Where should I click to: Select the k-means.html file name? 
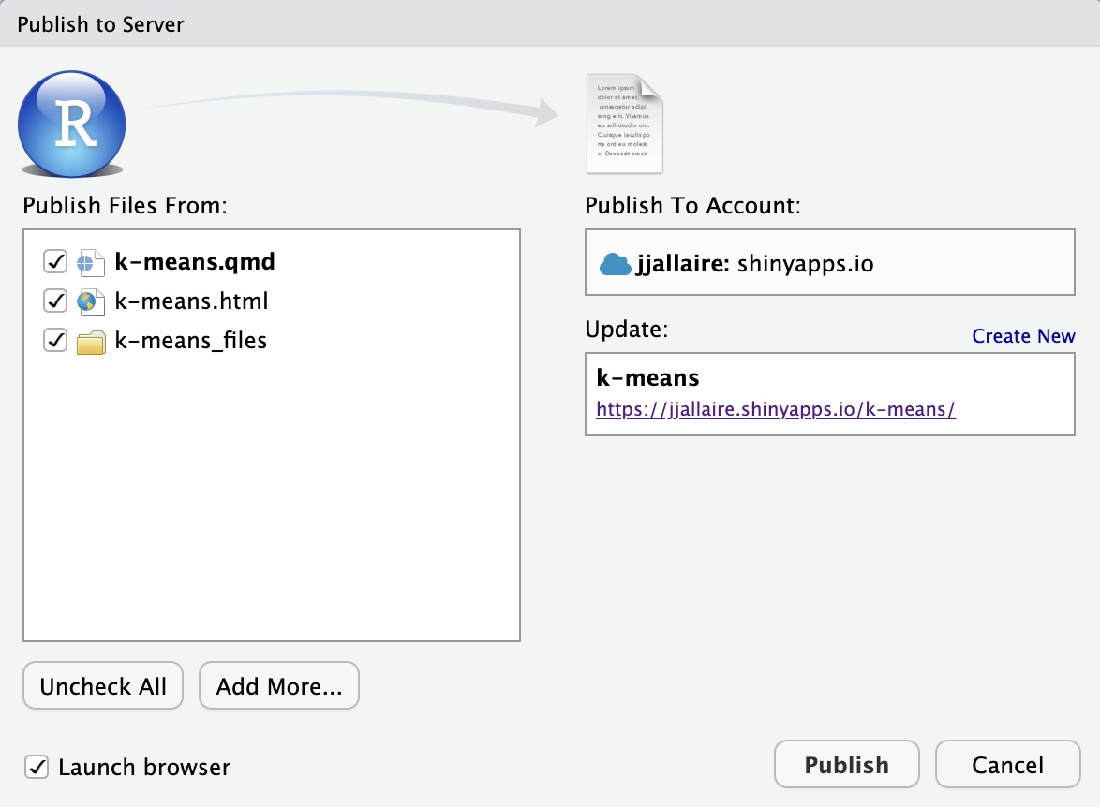click(191, 301)
